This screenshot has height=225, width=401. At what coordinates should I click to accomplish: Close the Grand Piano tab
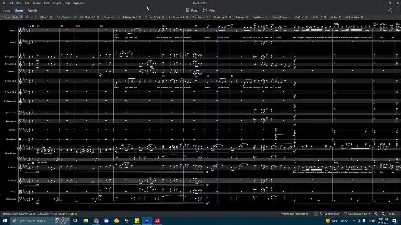pos(289,17)
